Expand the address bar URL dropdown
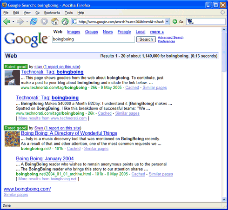 167,21
